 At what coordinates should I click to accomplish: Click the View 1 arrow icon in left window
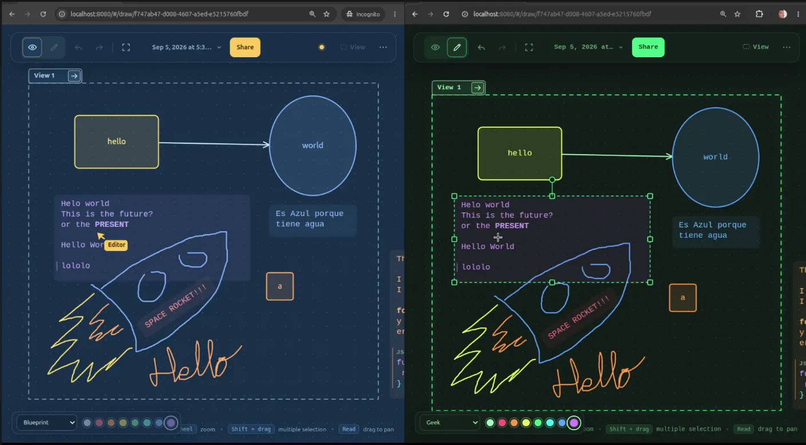(x=74, y=76)
